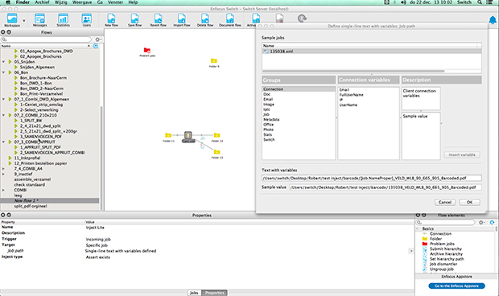499x296 pixels.
Task: Expand the 7_4_COMBI_A4 group
Action: coord(3,168)
